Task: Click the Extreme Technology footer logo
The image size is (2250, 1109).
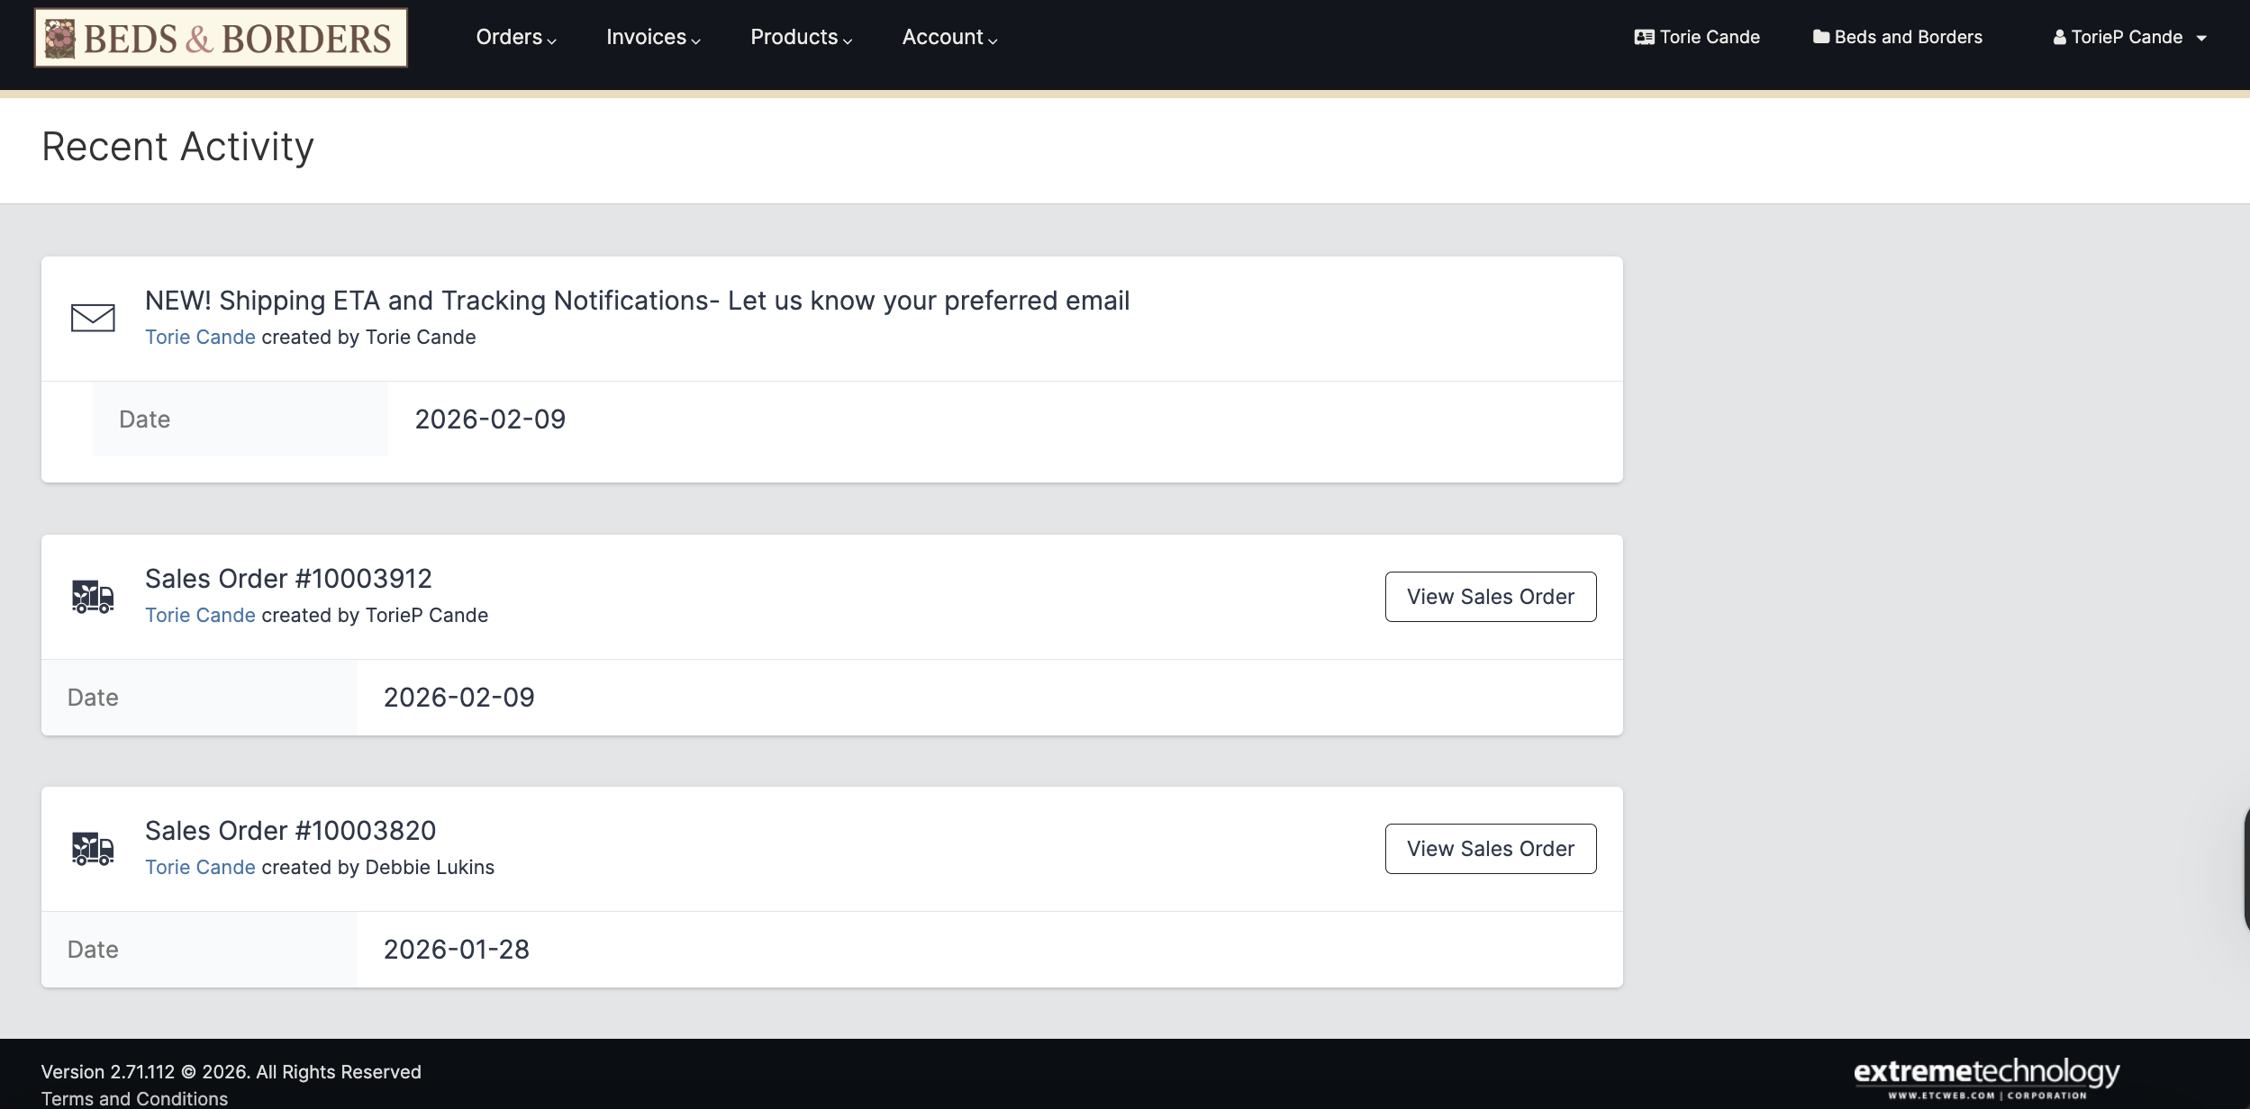Action: pos(1986,1077)
